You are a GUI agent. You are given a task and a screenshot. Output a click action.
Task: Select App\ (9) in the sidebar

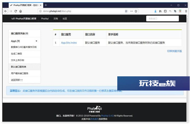pyautogui.click(x=15, y=41)
